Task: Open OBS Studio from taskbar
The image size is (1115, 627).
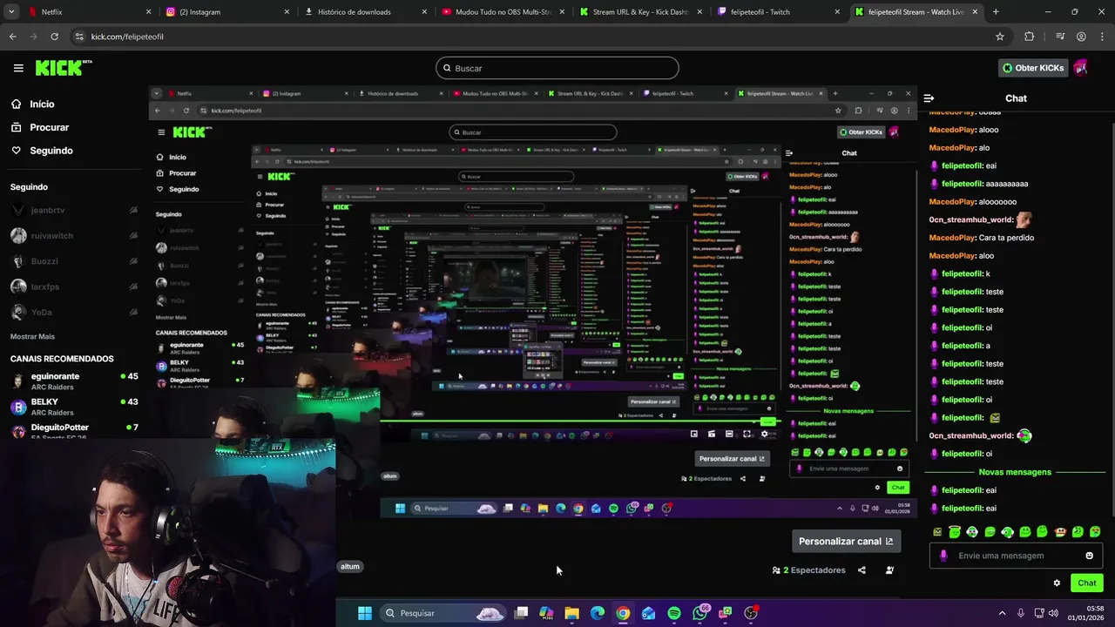Action: tap(752, 613)
